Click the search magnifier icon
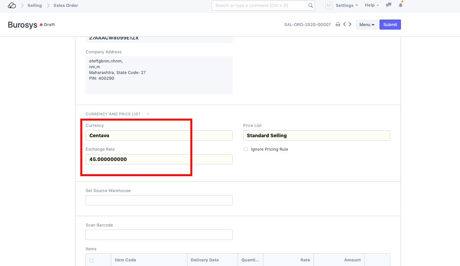460x266 pixels. pyautogui.click(x=310, y=6)
